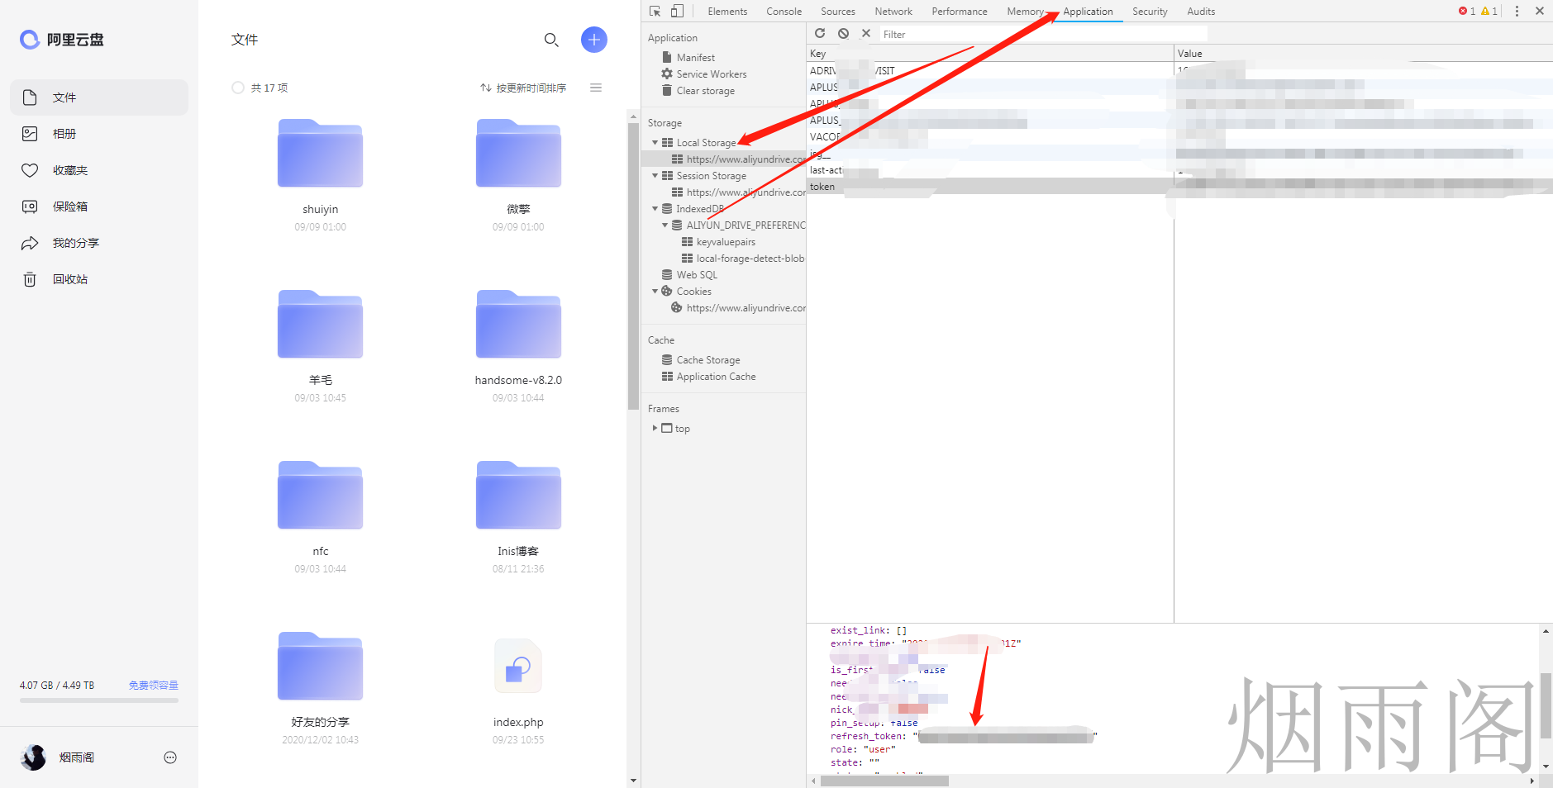The image size is (1553, 788).
Task: Switch to the Network tab
Action: [x=893, y=12]
